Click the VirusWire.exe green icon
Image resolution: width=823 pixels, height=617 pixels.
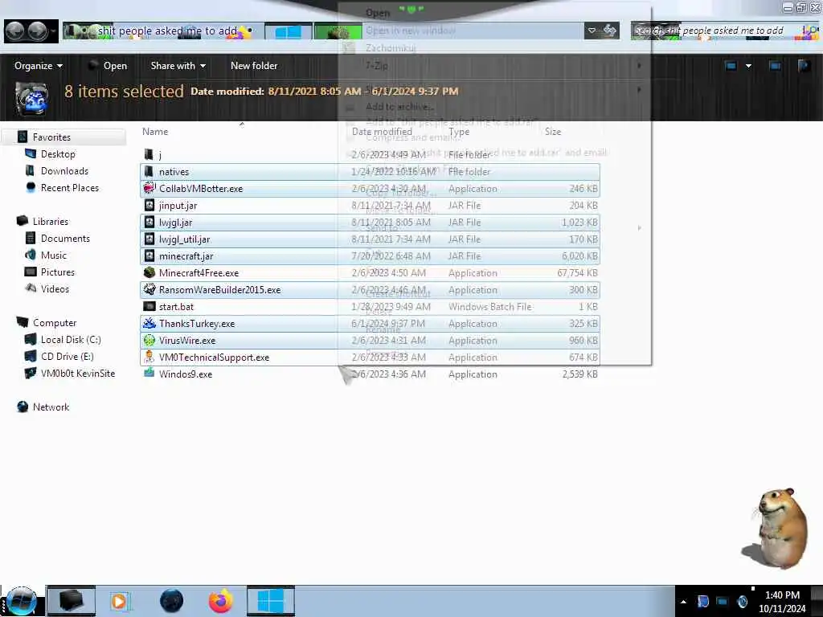(x=149, y=340)
